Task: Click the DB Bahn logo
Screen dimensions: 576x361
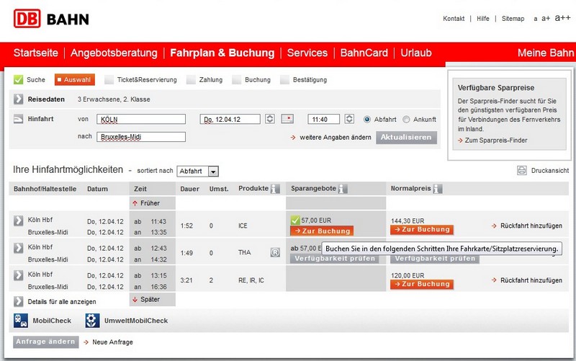Action: 51,19
